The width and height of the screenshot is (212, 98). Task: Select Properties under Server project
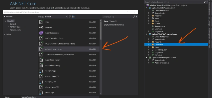click(x=158, y=42)
